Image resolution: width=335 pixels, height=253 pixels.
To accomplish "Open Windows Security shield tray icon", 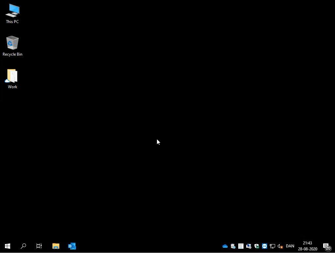I will pos(257,246).
